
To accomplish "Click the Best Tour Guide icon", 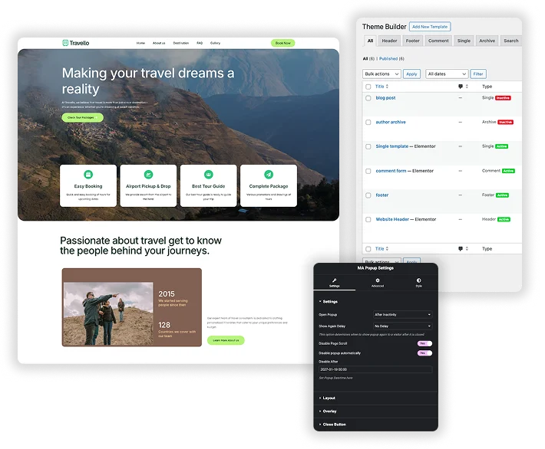I will 209,174.
